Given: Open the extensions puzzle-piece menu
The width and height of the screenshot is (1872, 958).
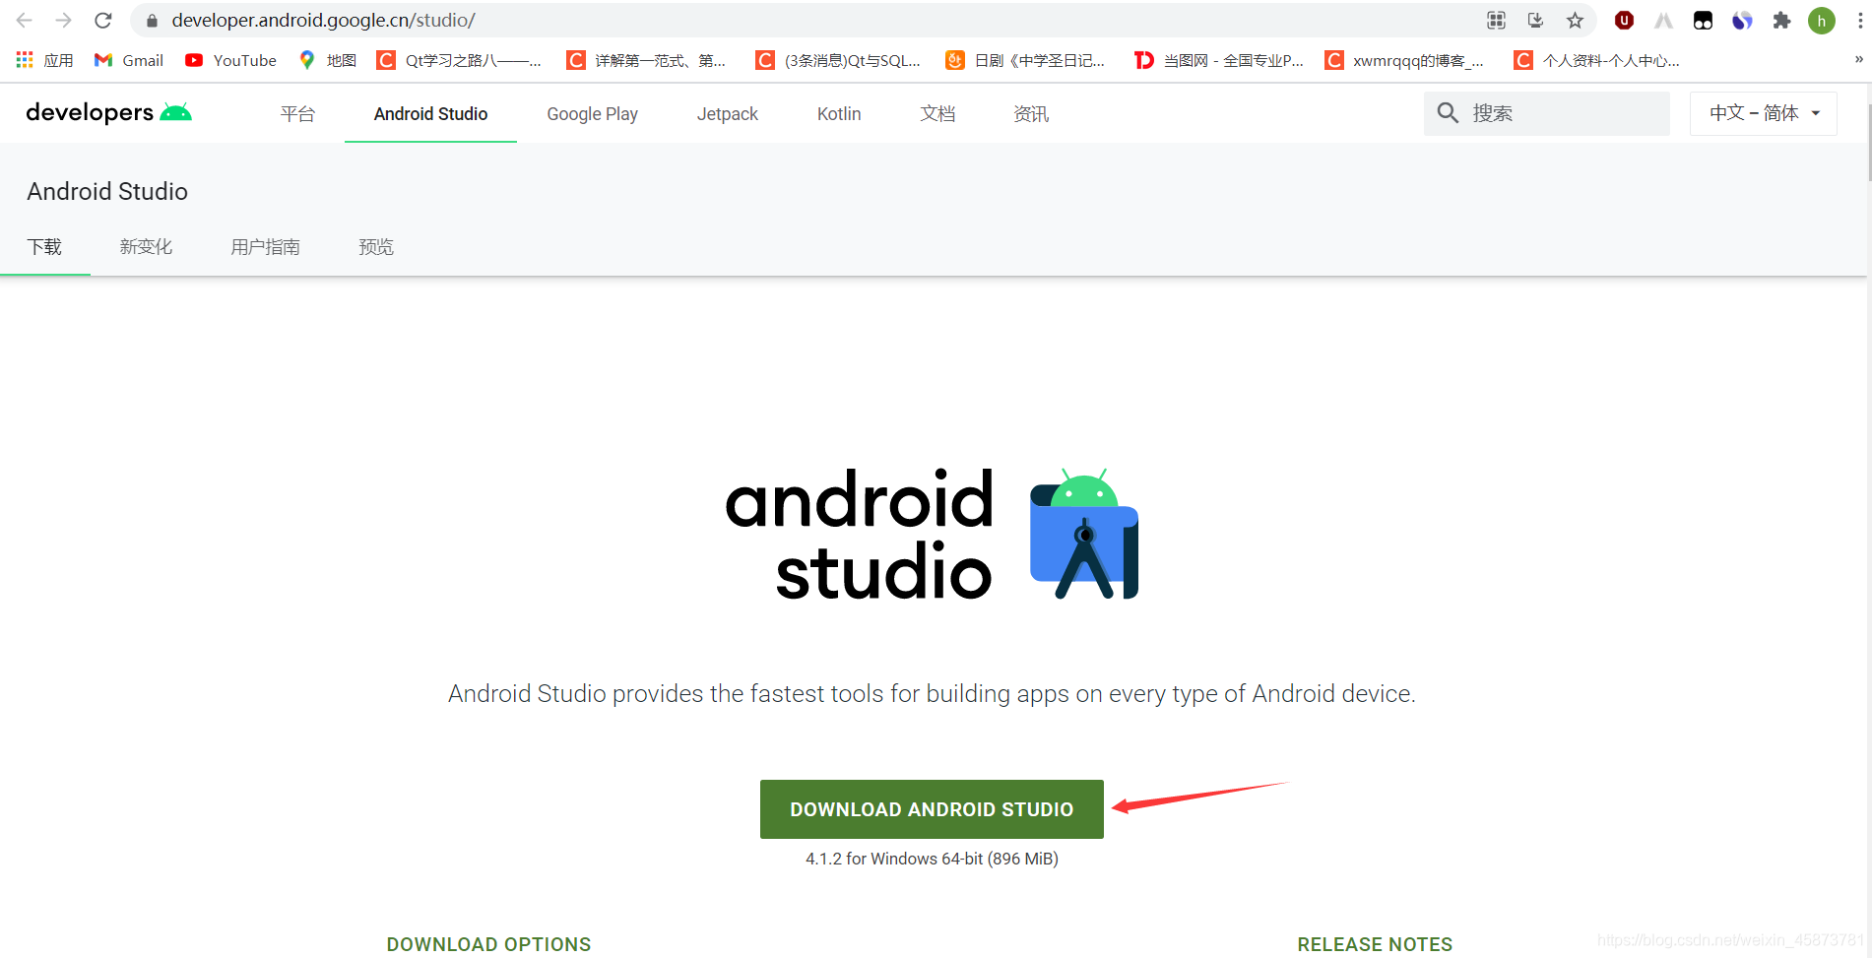Looking at the screenshot, I should [x=1781, y=20].
